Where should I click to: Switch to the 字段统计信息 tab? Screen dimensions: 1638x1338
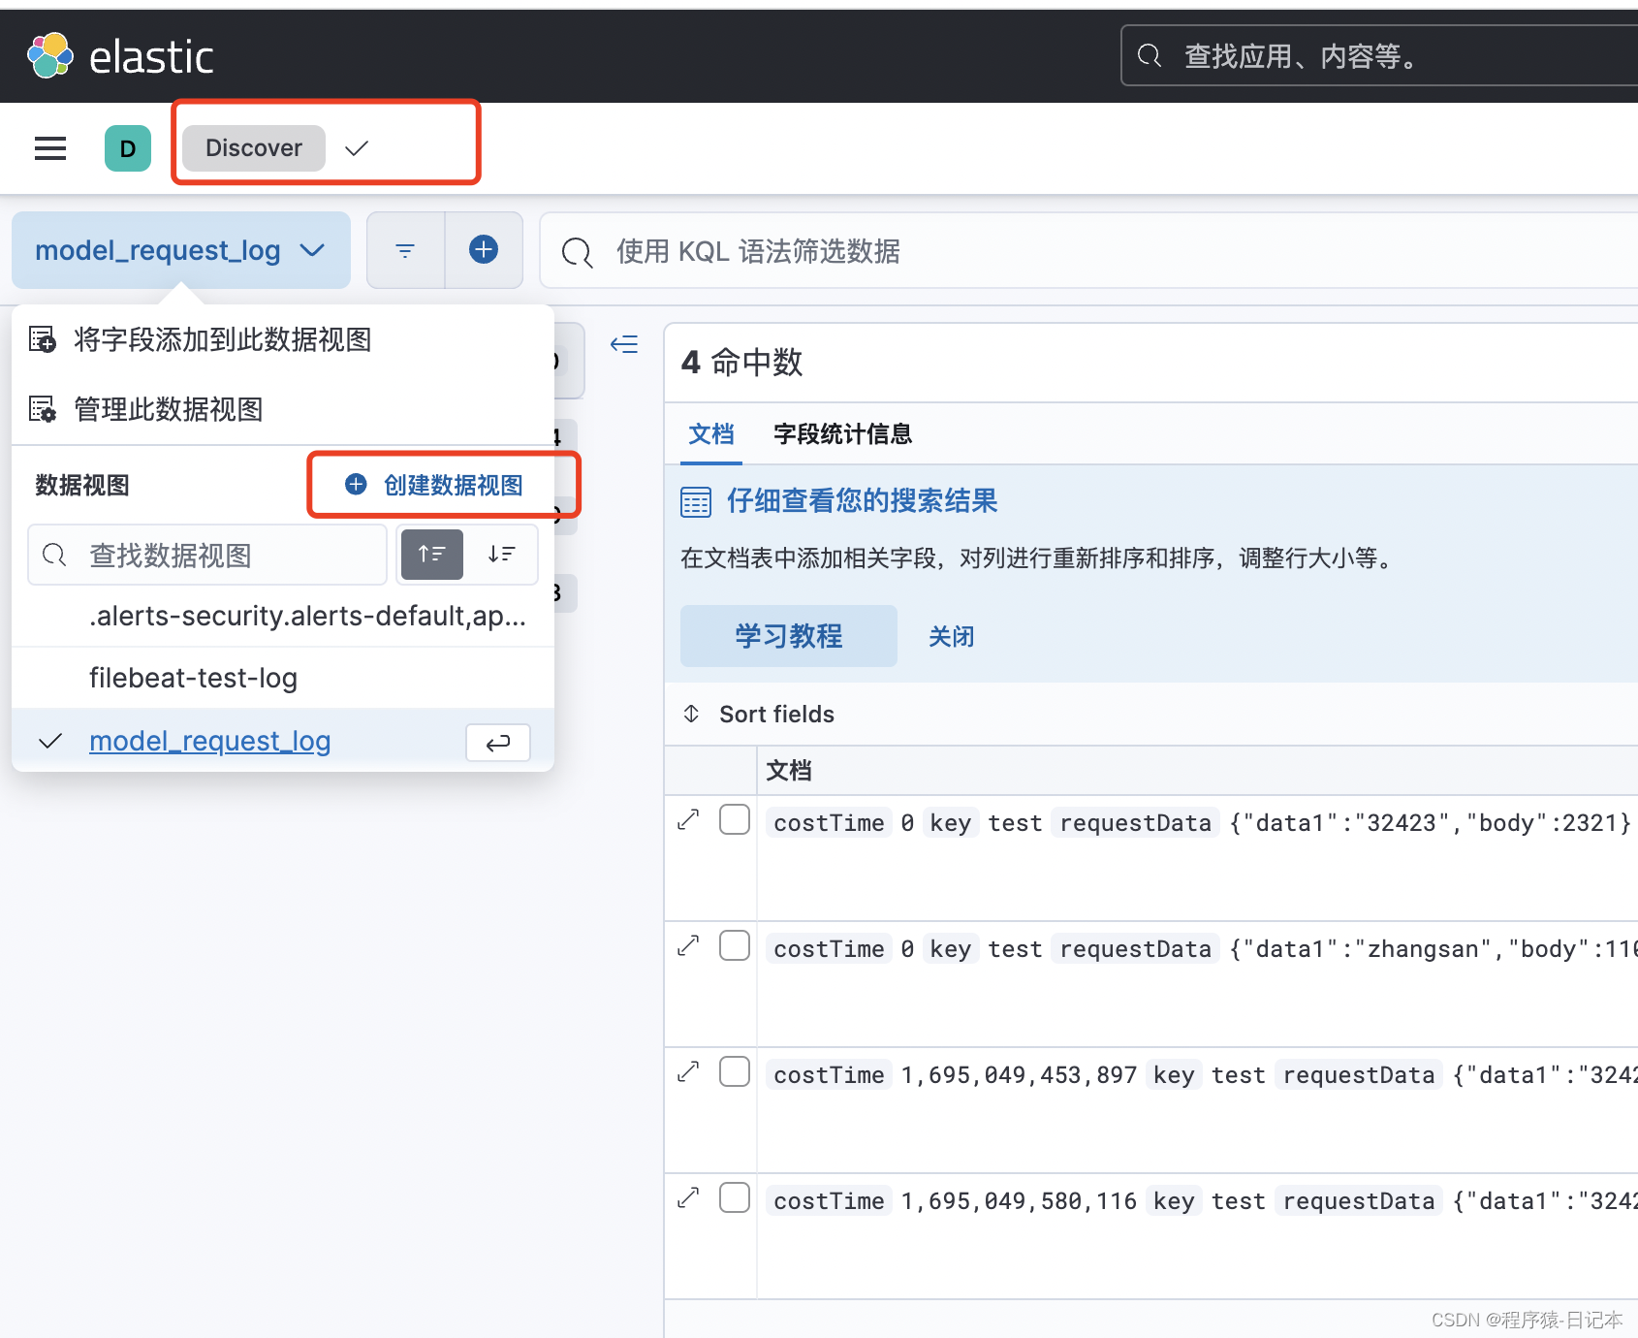pyautogui.click(x=843, y=434)
